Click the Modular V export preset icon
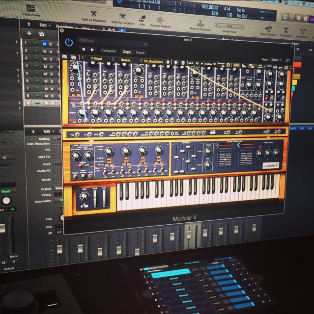Viewport: 314px width, 314px height. point(183,63)
